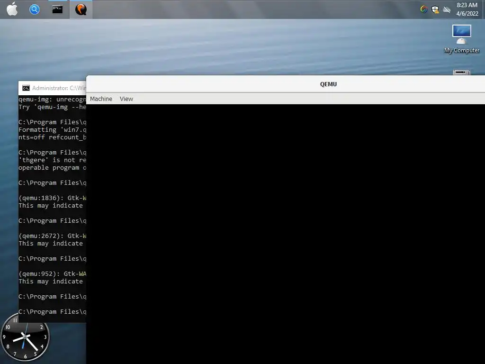The height and width of the screenshot is (364, 485).
Task: Click the Administrator command prompt title text
Action: (x=59, y=88)
